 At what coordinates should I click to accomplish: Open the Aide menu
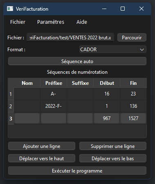pos(82,22)
